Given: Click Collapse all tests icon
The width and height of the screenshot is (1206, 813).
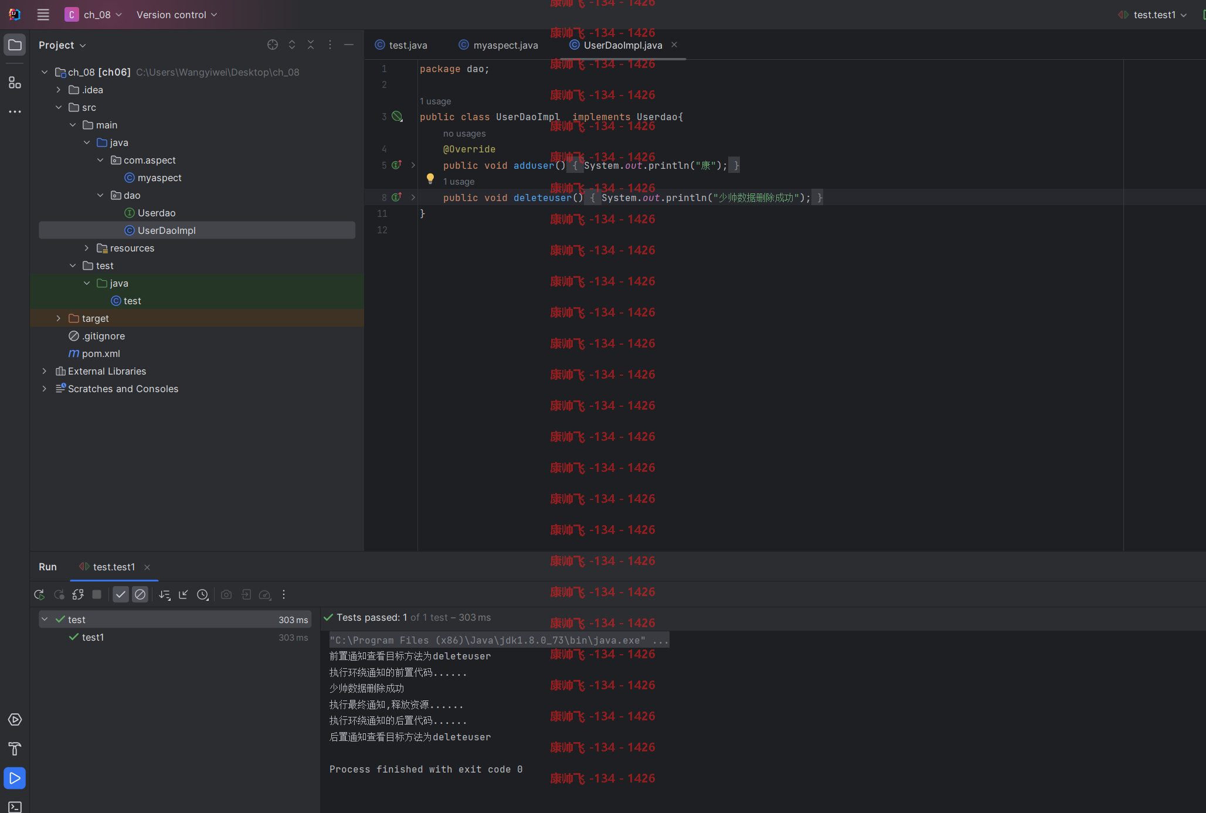Looking at the screenshot, I should coord(184,594).
